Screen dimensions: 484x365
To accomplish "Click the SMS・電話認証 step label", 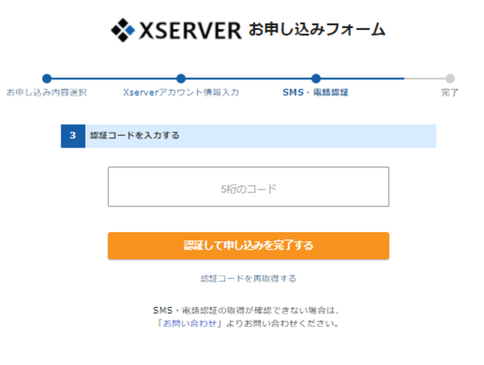I will click(315, 92).
